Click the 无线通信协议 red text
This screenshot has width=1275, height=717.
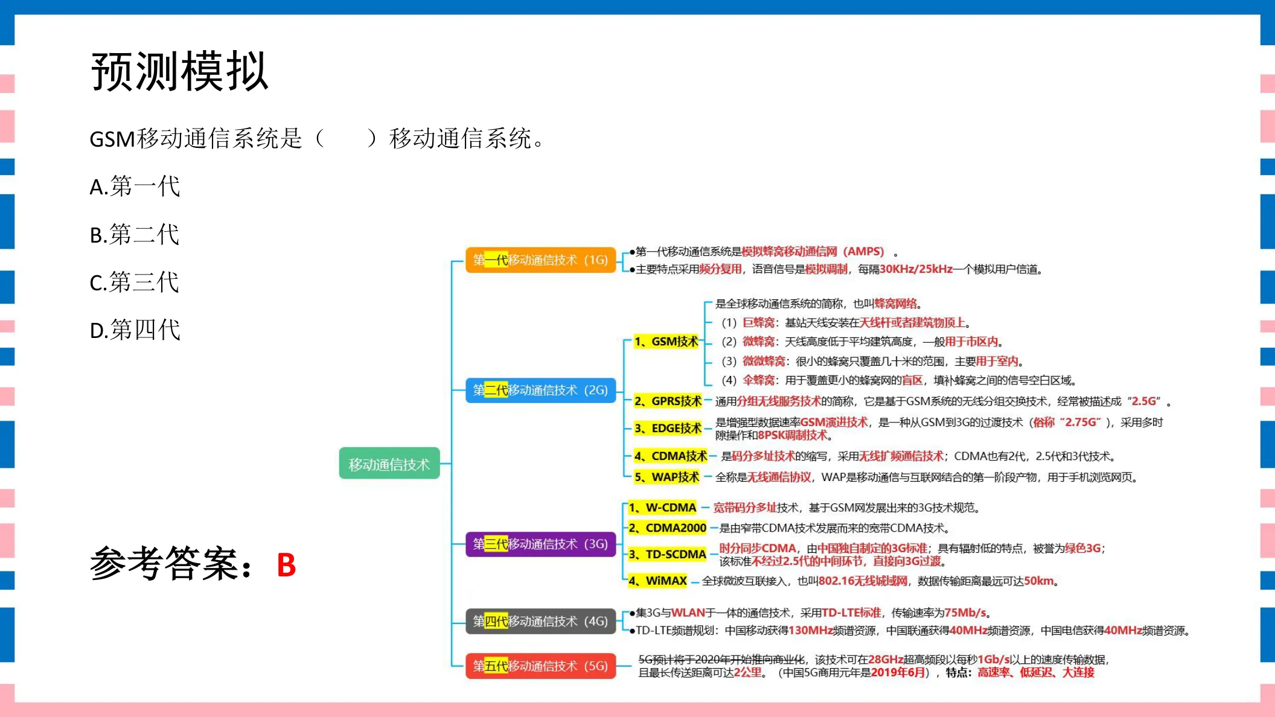779,477
